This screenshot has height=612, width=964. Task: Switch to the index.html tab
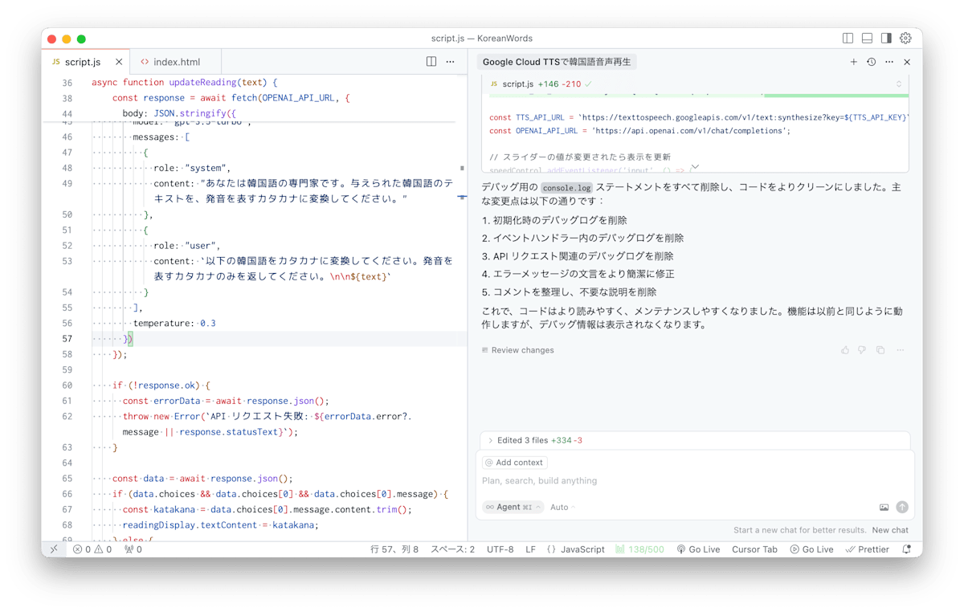coord(174,61)
